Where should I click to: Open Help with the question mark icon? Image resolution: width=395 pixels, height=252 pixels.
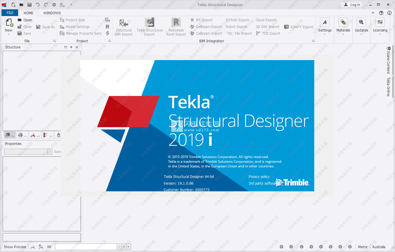[381, 13]
